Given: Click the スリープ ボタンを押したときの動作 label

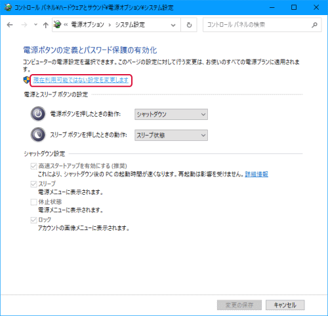Looking at the screenshot, I should click(89, 135).
